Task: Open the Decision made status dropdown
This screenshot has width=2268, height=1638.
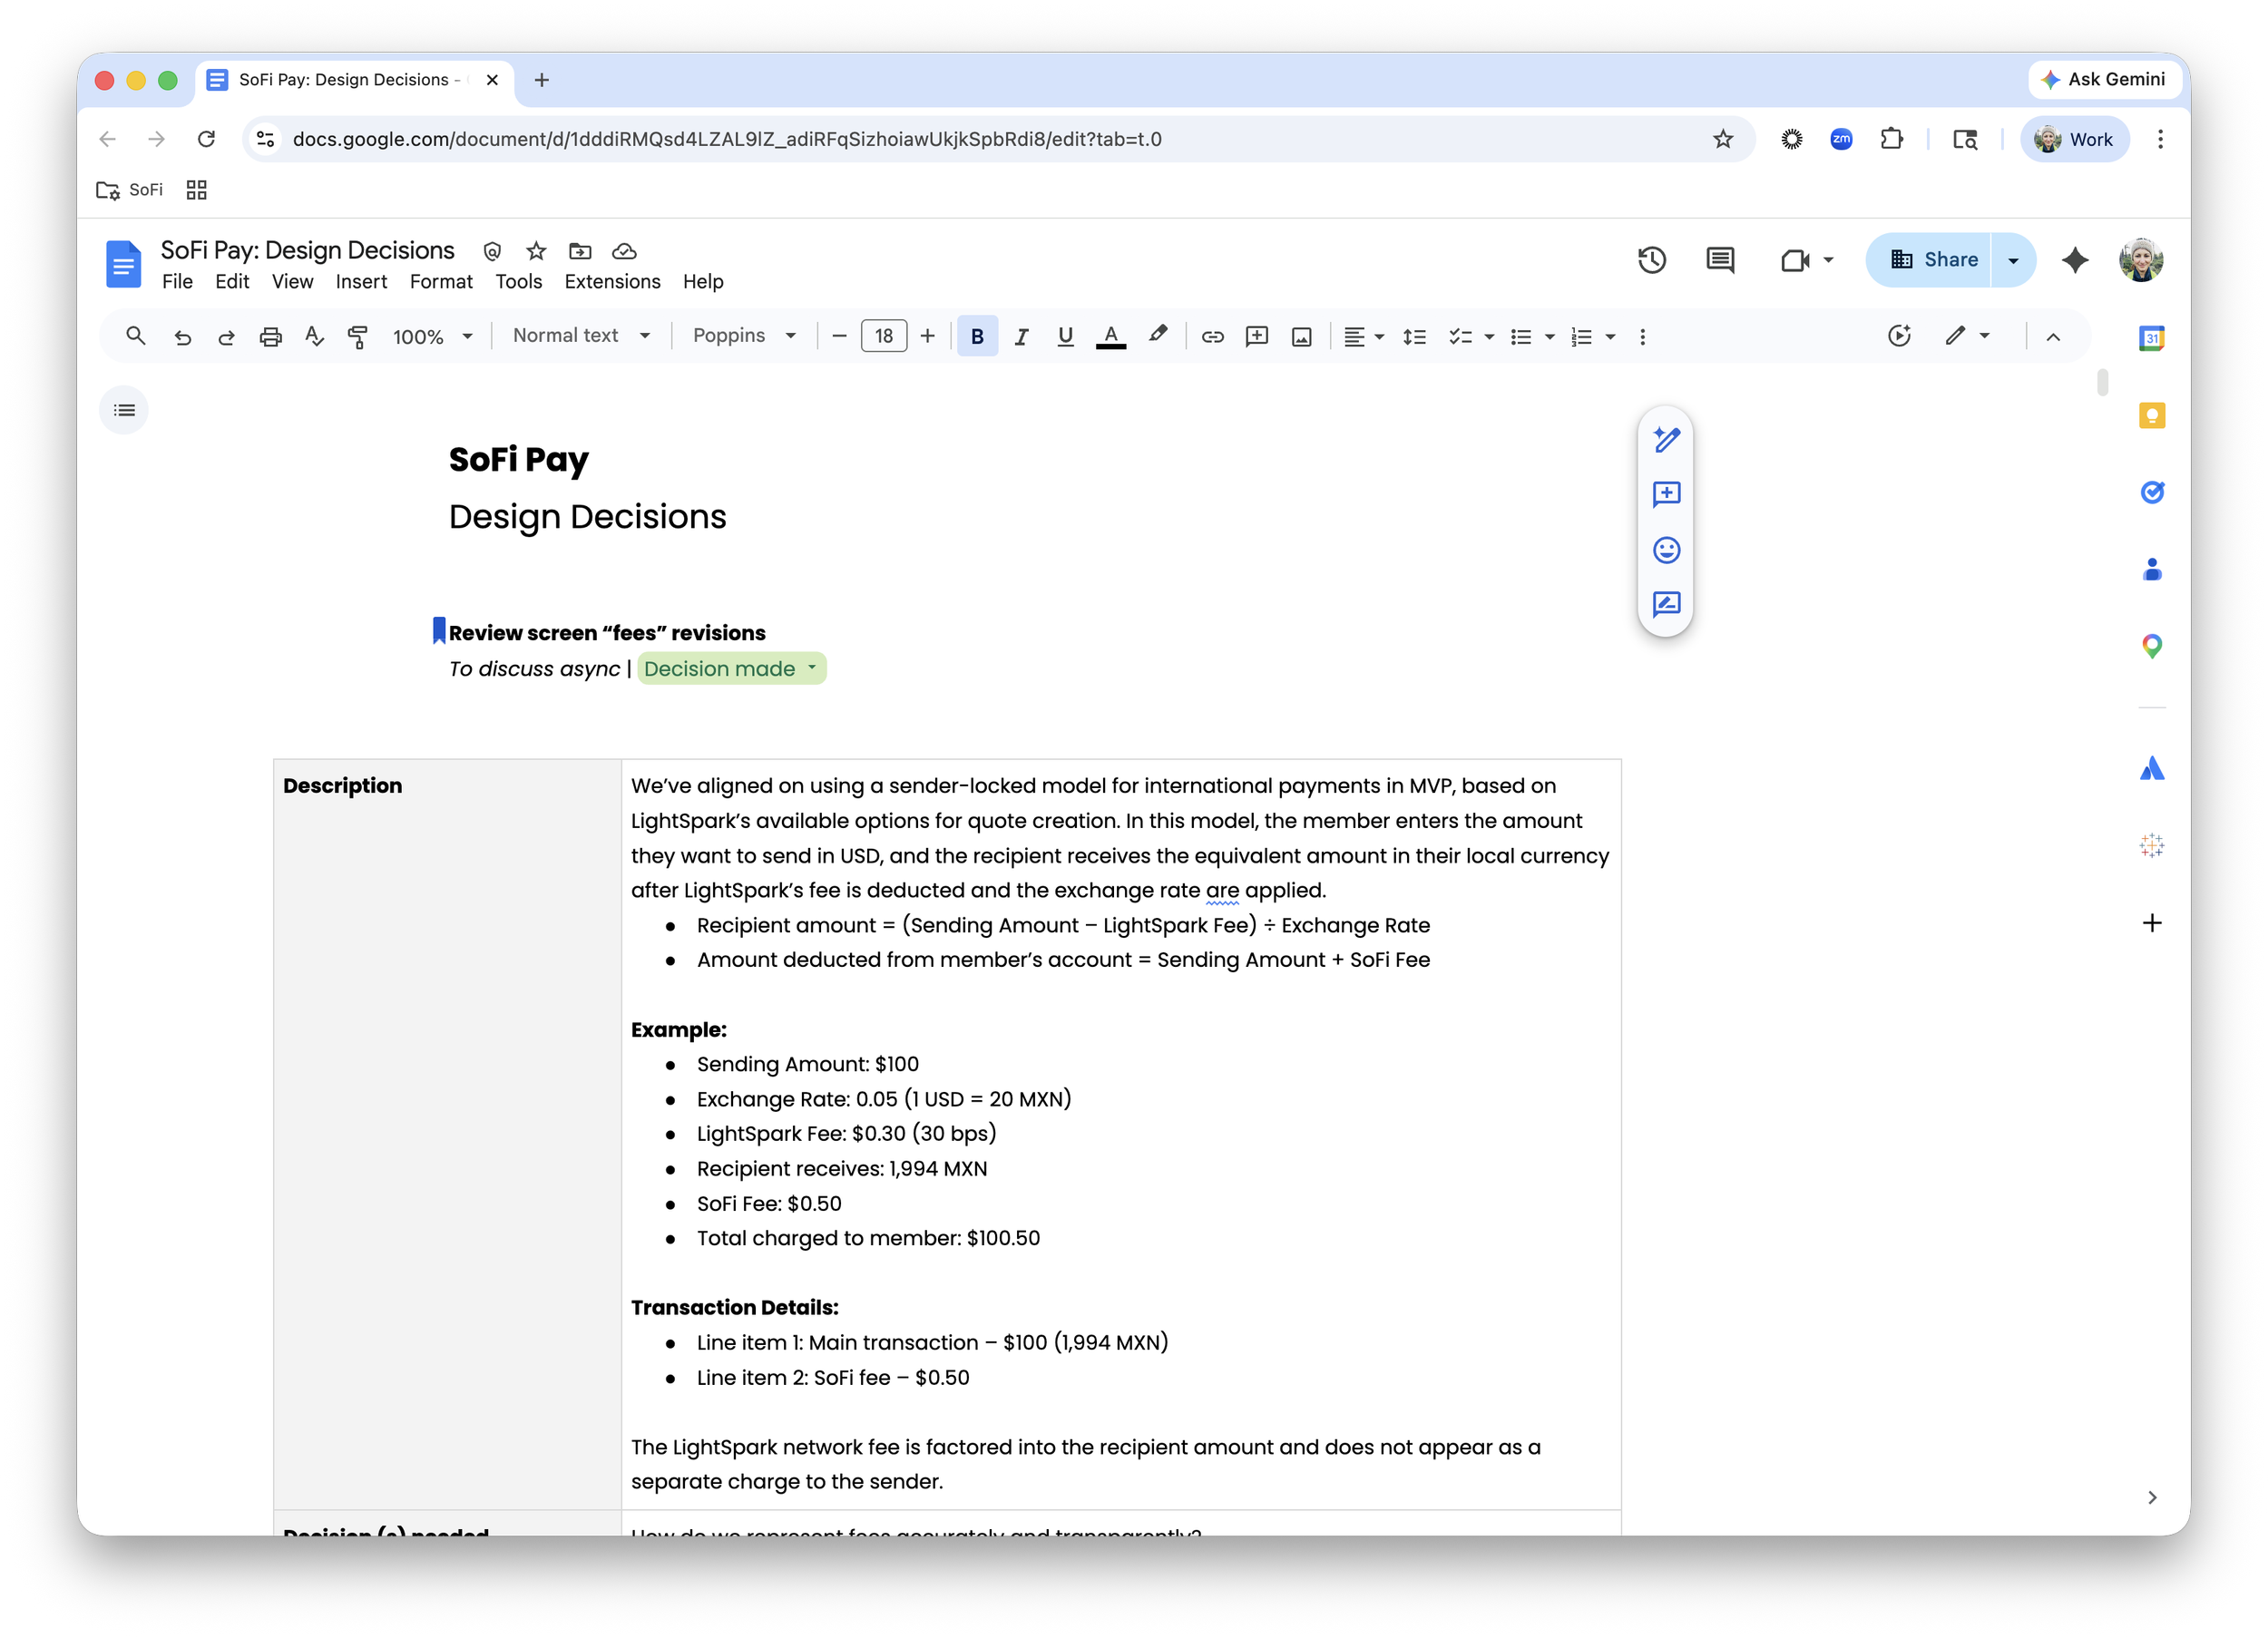Action: pos(731,669)
